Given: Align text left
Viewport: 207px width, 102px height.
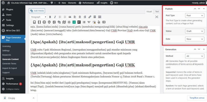Looking at the screenshot, I should point(75,17).
